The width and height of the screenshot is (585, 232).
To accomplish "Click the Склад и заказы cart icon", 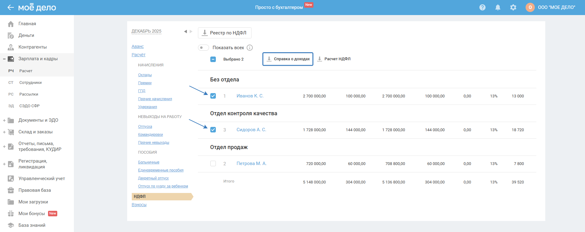I will click(11, 132).
